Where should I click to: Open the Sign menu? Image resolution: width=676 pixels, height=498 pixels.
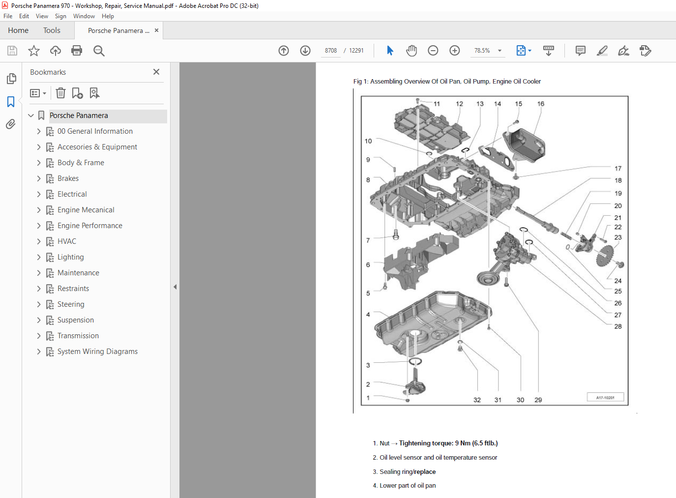pyautogui.click(x=60, y=16)
